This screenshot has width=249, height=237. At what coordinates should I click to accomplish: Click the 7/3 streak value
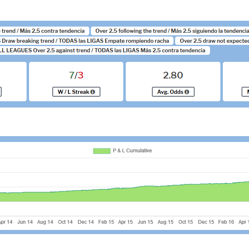point(76,75)
